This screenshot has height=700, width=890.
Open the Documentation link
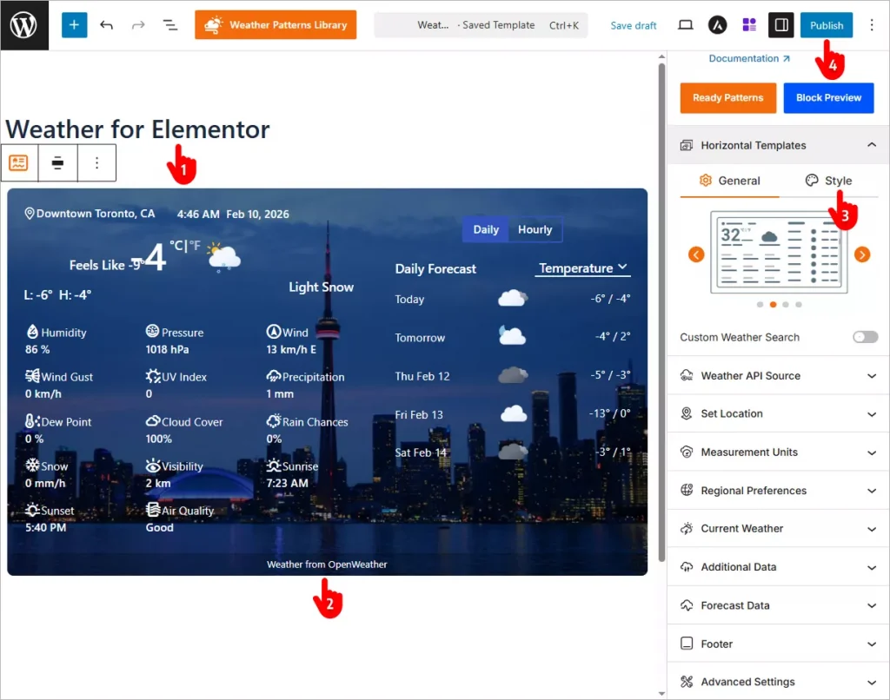[744, 58]
